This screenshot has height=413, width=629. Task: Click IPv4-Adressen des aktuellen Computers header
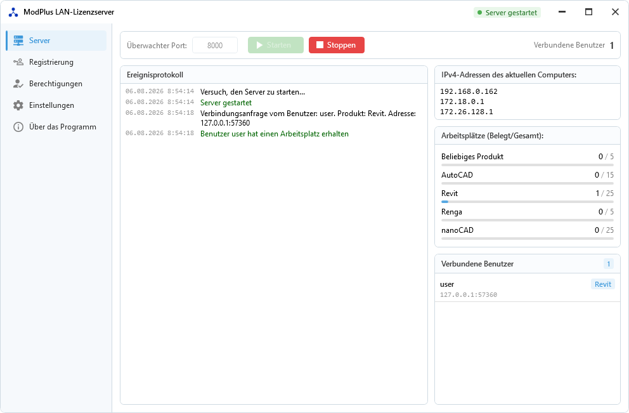[509, 75]
